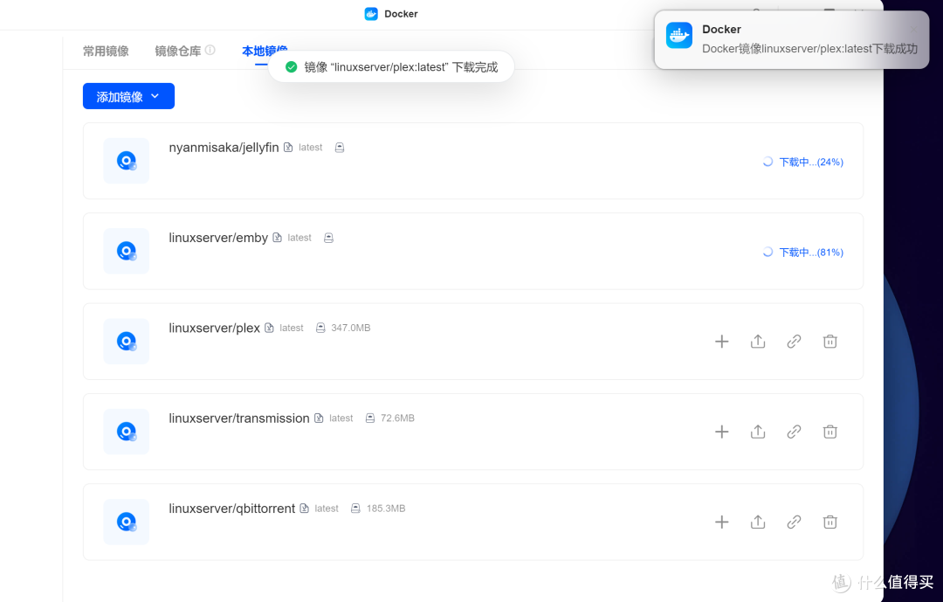Click the plus icon for linuxserver/qbittorrent
Image resolution: width=943 pixels, height=602 pixels.
click(722, 522)
